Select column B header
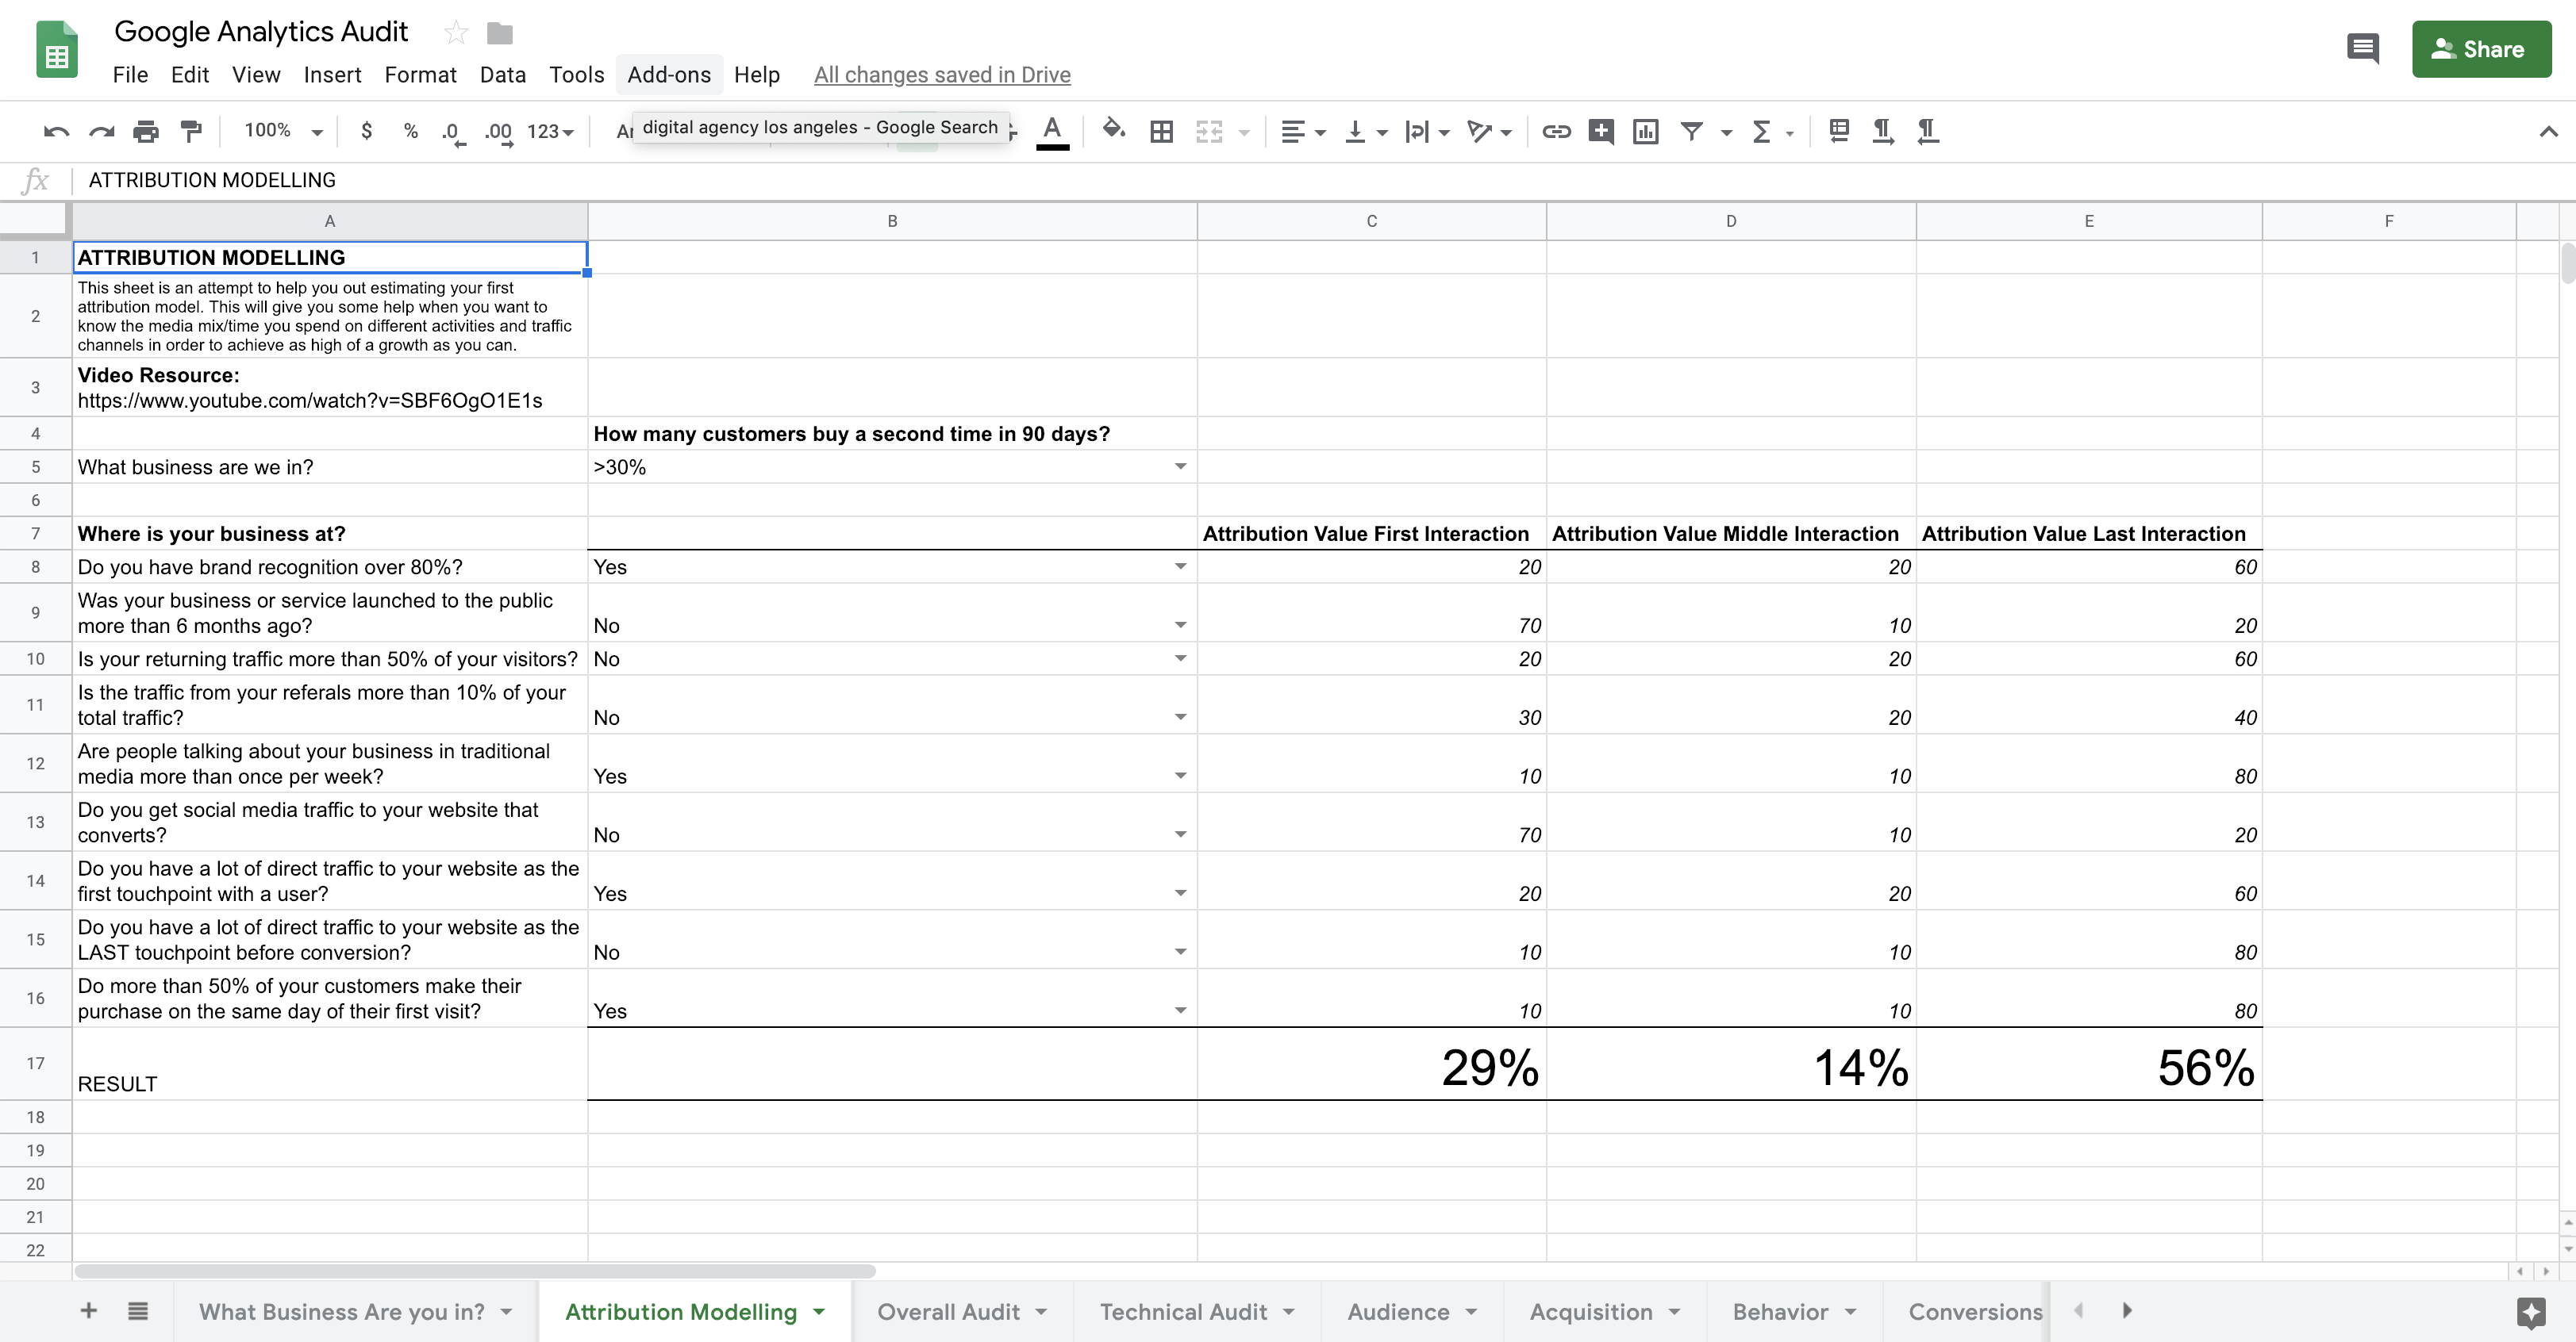 pos(892,220)
